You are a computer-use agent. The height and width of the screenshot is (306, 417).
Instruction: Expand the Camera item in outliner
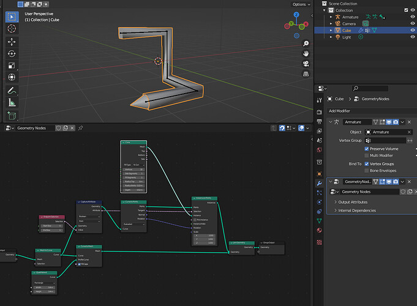[331, 24]
